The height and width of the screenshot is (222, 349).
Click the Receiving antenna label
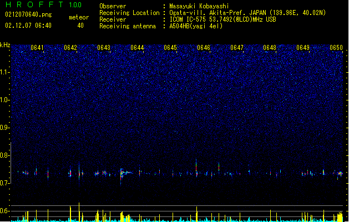tap(128, 26)
